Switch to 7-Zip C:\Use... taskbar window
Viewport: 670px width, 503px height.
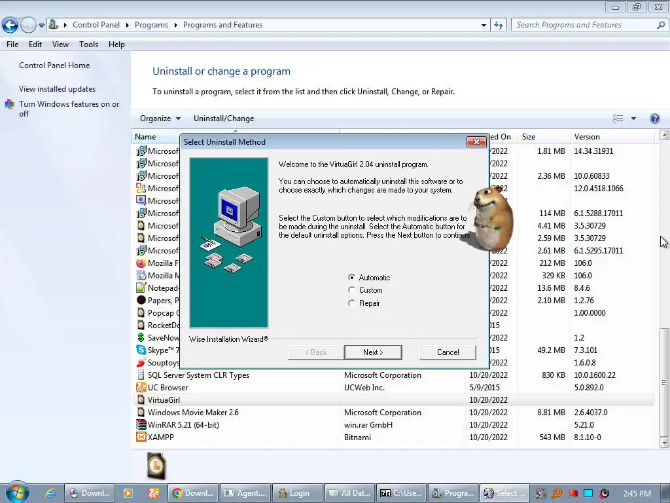tap(402, 493)
